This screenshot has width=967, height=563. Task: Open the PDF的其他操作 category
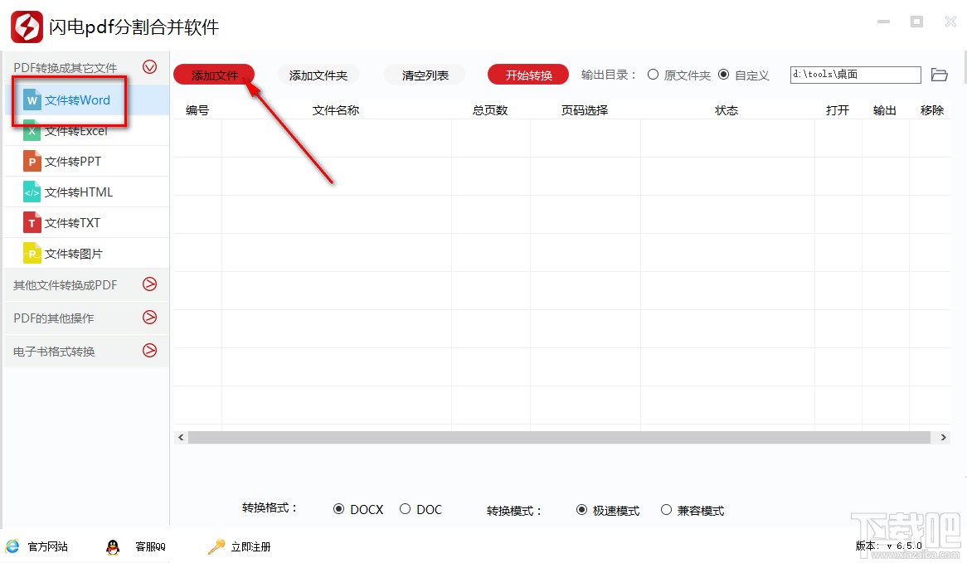(x=149, y=318)
